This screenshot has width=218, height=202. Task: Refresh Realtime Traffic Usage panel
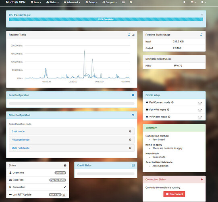(x=201, y=35)
